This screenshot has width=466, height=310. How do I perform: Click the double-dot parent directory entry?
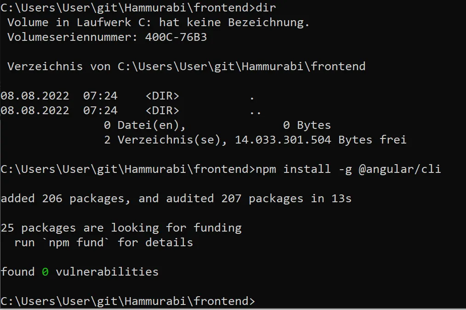click(256, 112)
